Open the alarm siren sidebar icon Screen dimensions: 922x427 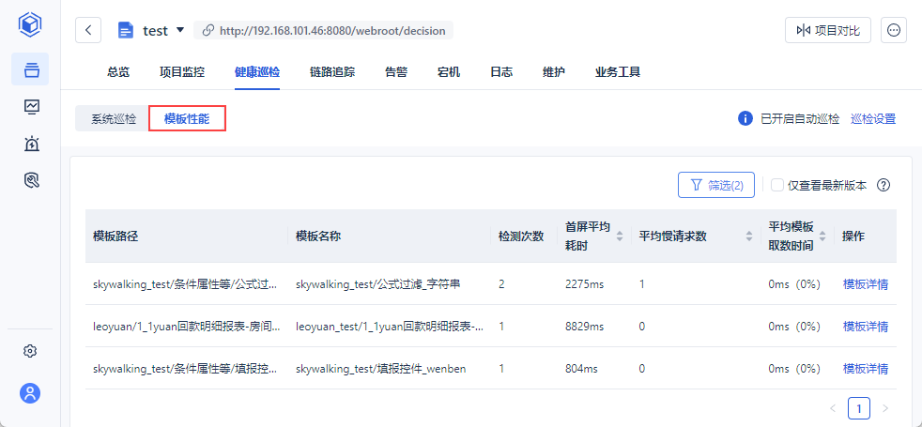(31, 143)
